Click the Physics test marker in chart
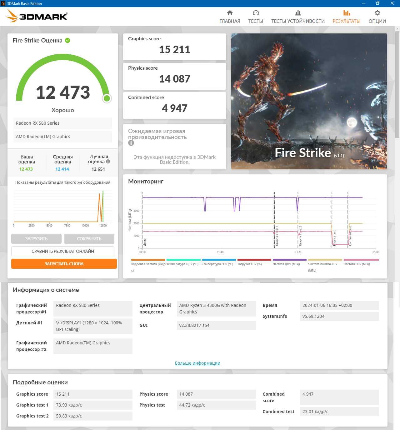Screen dimensions: 400x430 click(334, 238)
